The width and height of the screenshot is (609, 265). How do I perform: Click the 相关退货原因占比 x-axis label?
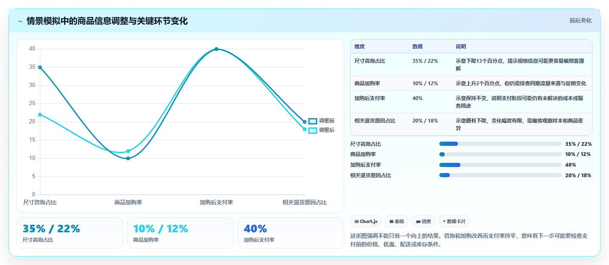(x=305, y=203)
